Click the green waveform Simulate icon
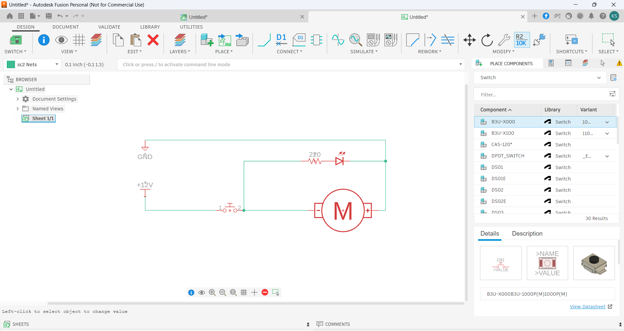 pyautogui.click(x=338, y=40)
